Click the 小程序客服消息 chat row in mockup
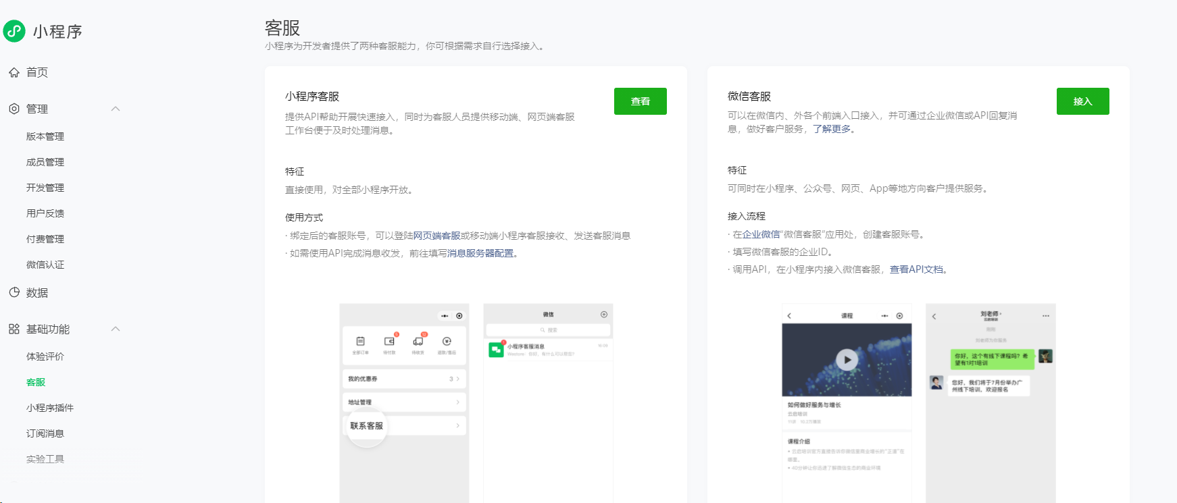This screenshot has width=1177, height=503. (549, 350)
